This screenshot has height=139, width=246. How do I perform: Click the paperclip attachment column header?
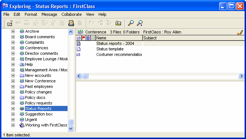point(88,38)
